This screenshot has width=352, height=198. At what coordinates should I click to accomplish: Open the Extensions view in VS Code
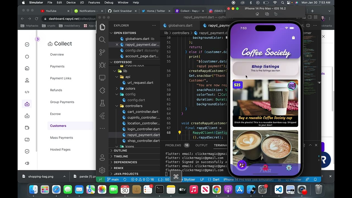point(102,90)
